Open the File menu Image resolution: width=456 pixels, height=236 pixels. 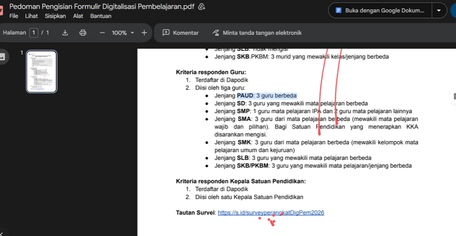[14, 16]
